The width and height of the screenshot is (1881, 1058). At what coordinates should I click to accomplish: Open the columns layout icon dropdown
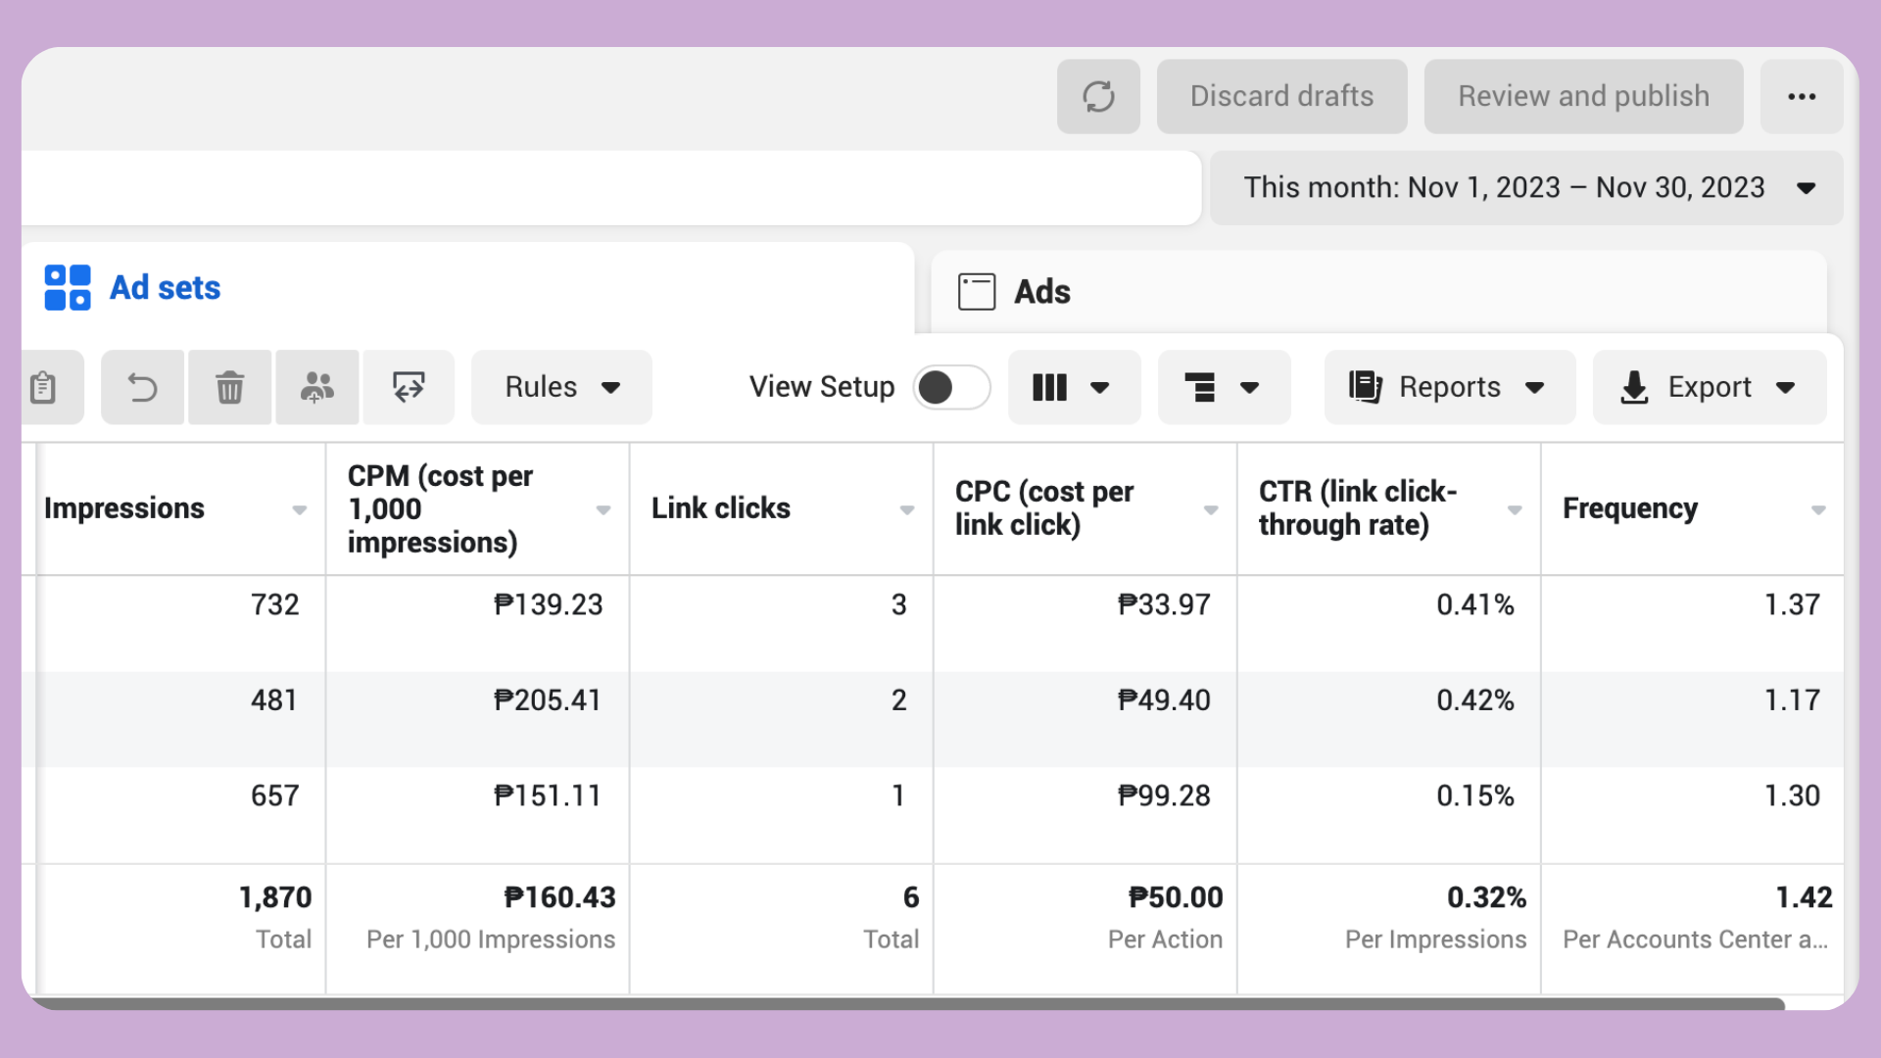[1073, 387]
